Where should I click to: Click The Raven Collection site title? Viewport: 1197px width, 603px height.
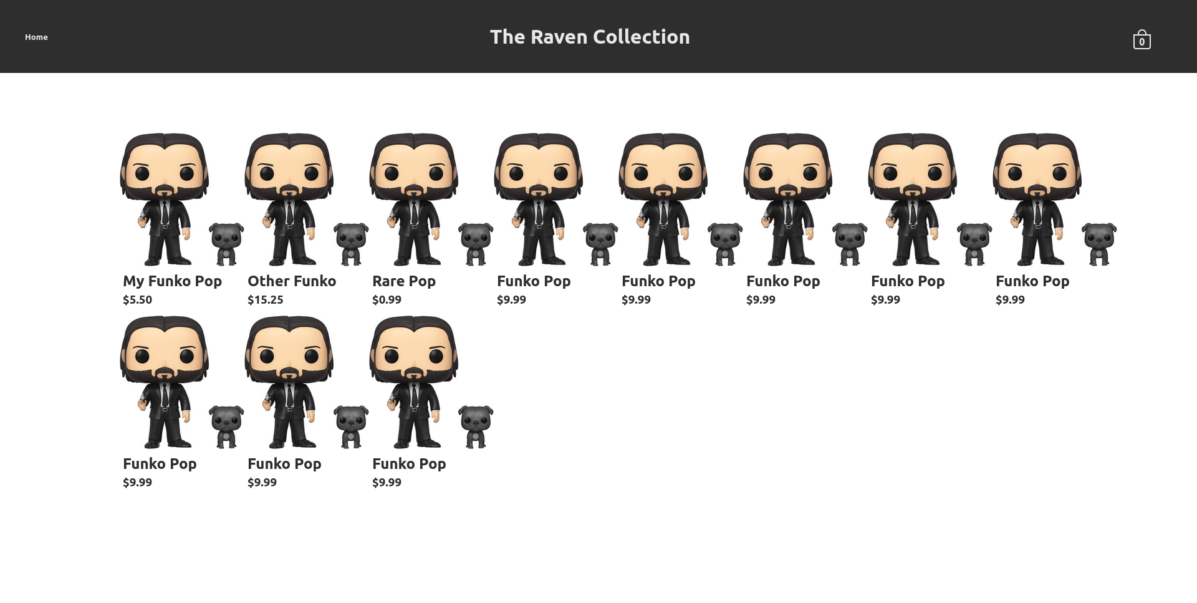tap(590, 37)
